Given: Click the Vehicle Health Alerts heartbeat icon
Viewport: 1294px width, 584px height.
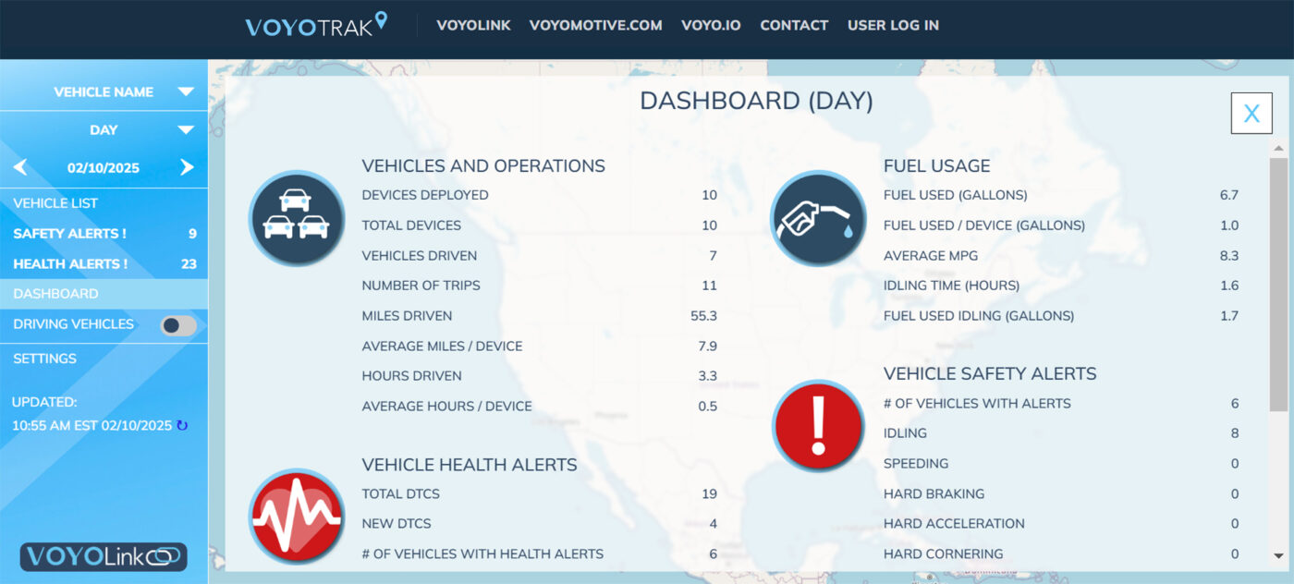Looking at the screenshot, I should point(297,516).
